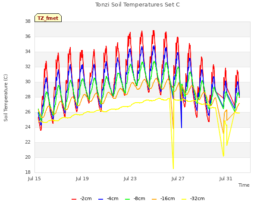The height and width of the screenshot is (207, 276).
Task: Click the 28 y-axis tick label
Action: pos(28,97)
